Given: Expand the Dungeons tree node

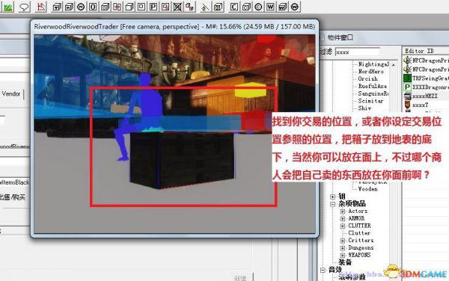Looking at the screenshot, I should (343, 248).
